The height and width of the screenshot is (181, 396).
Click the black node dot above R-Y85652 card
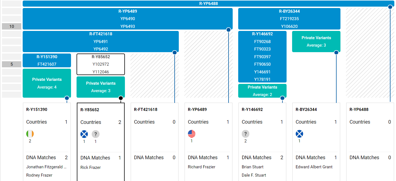click(x=120, y=98)
